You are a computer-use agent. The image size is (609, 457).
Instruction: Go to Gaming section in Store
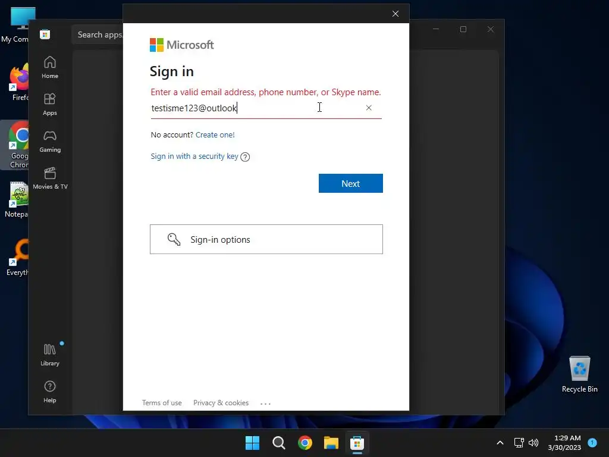click(x=50, y=142)
